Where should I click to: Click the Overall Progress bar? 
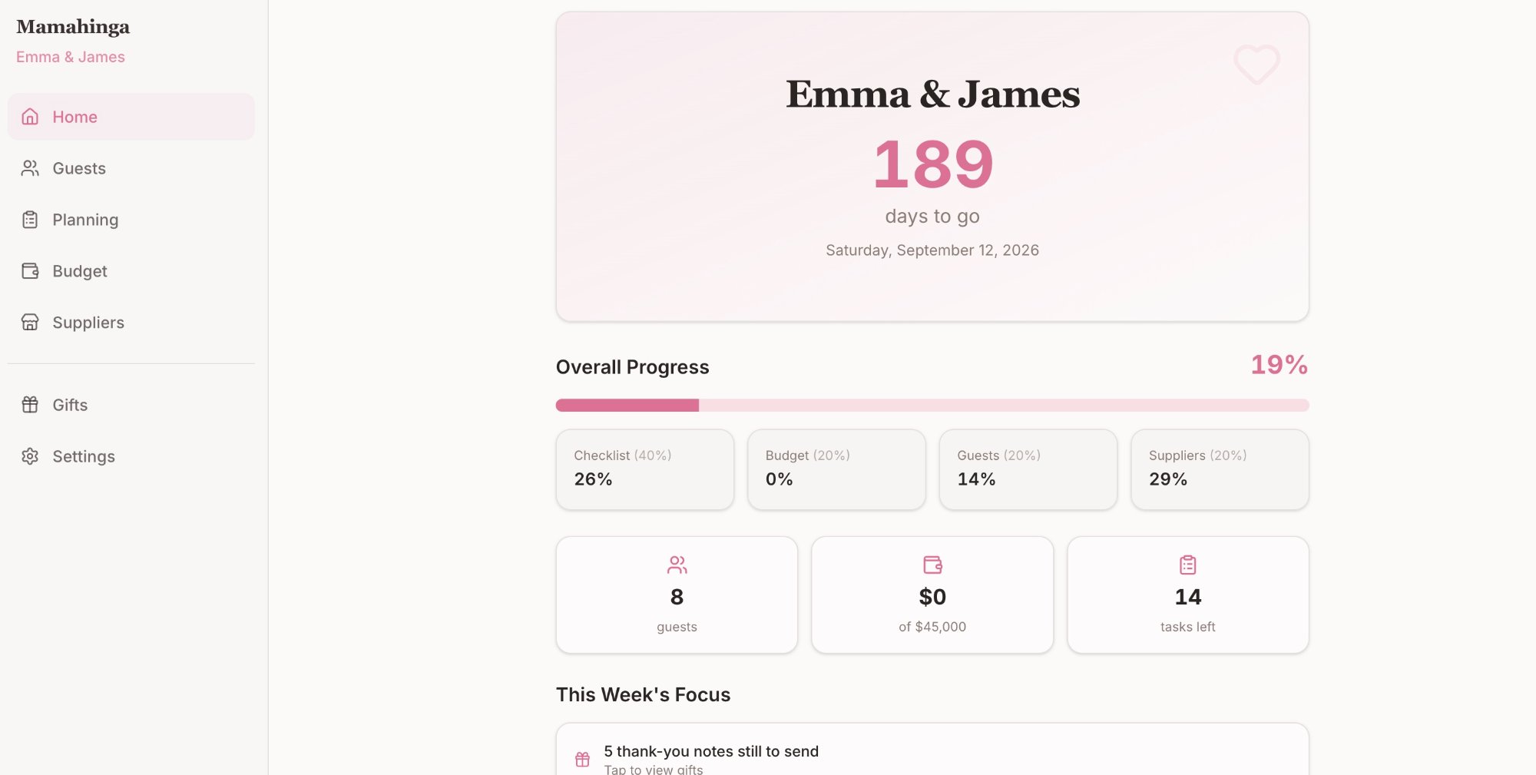click(x=932, y=405)
